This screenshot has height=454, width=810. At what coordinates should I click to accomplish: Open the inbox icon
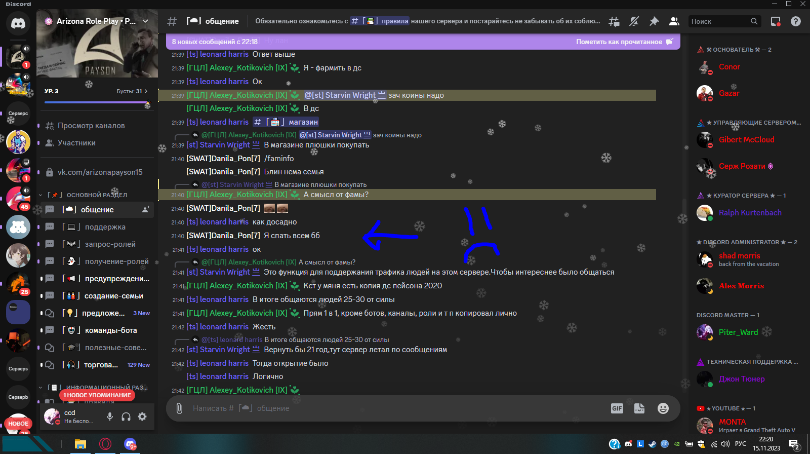(x=776, y=21)
